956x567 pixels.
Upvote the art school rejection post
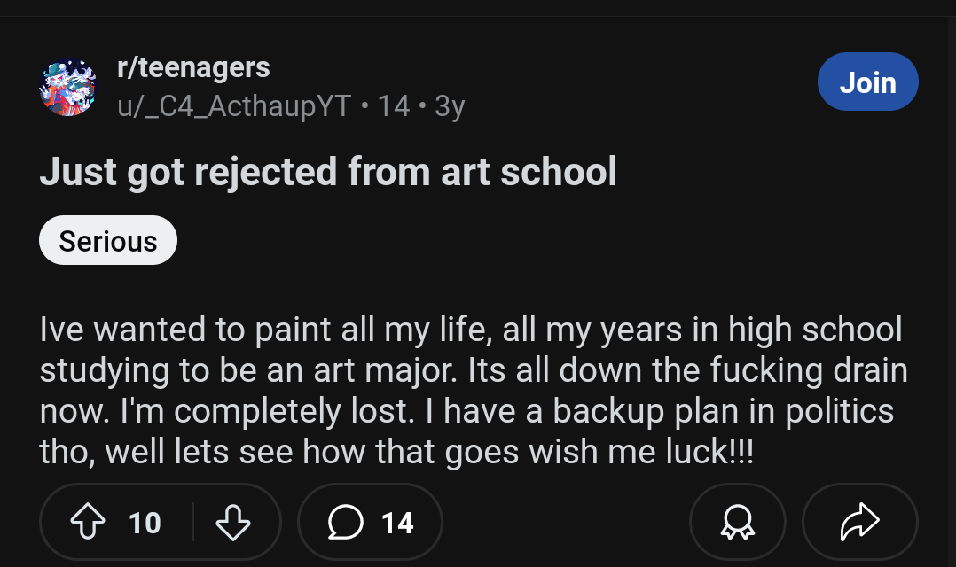[87, 523]
